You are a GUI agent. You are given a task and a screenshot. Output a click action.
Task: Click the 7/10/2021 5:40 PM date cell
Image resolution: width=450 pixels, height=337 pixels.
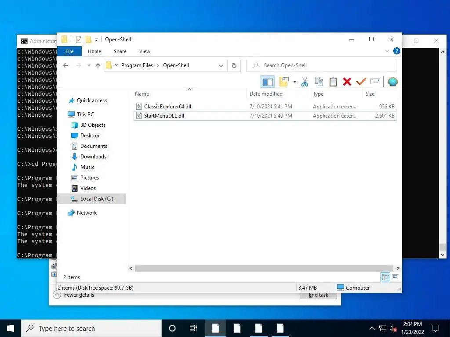coord(271,116)
